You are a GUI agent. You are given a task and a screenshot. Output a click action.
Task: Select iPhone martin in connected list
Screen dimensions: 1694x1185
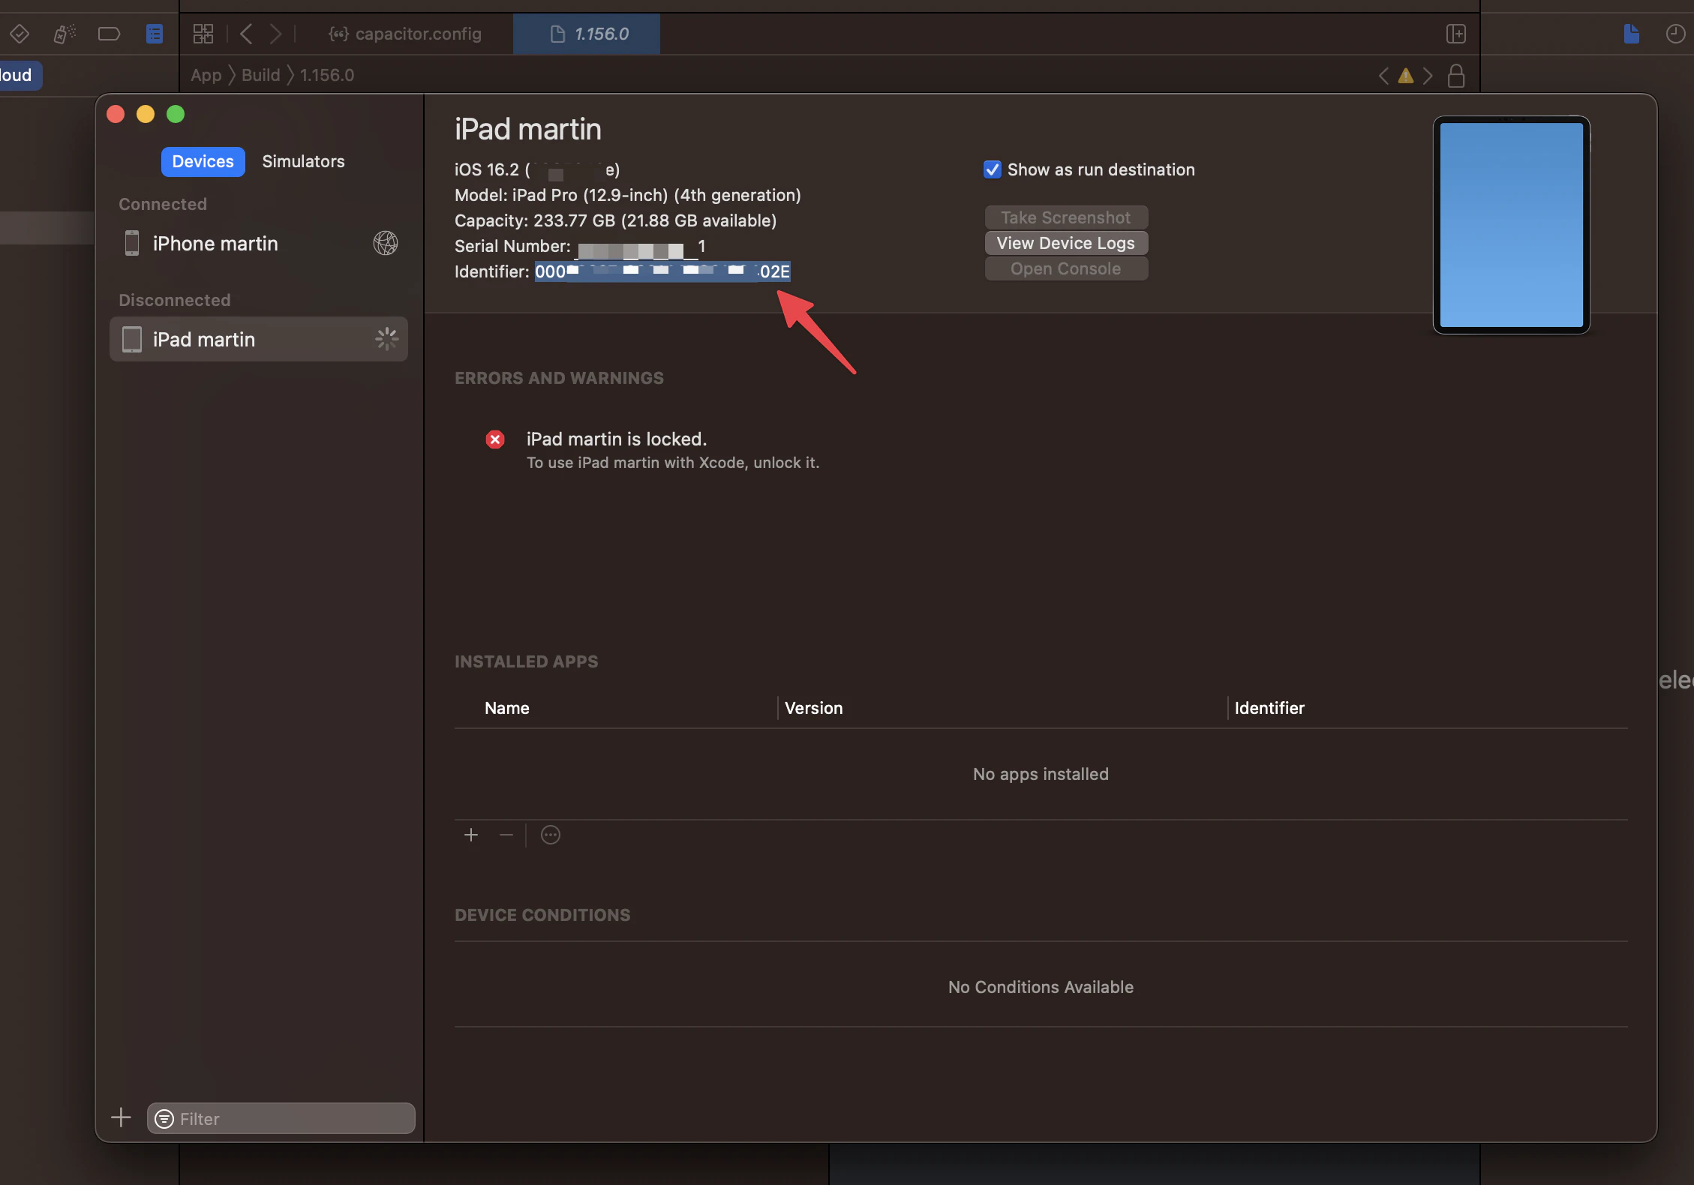(216, 243)
